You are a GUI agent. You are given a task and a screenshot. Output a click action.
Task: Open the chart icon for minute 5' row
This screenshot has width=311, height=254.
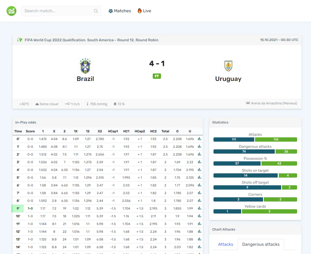[199, 177]
